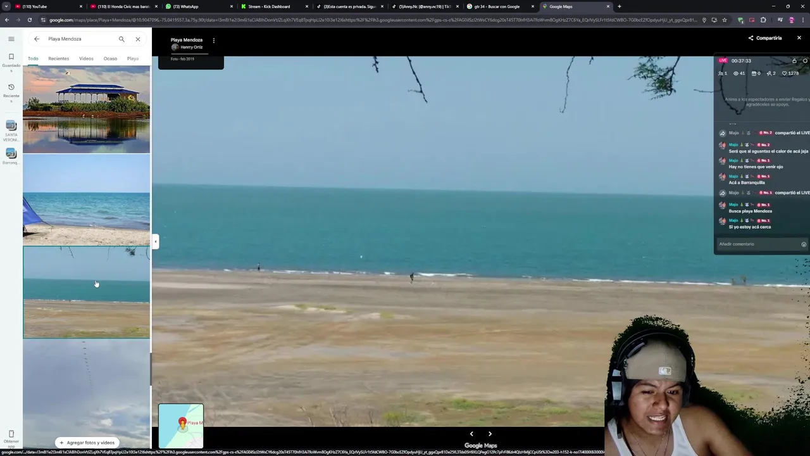Go back using search box arrow

pos(37,39)
